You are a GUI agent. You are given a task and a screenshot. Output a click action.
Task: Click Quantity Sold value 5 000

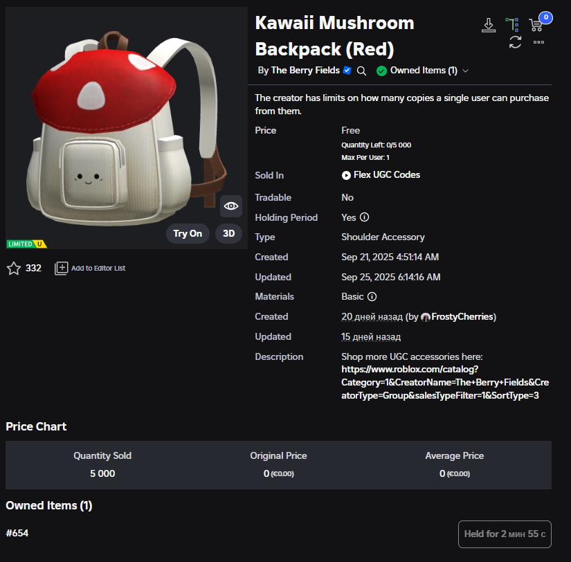[x=102, y=473]
